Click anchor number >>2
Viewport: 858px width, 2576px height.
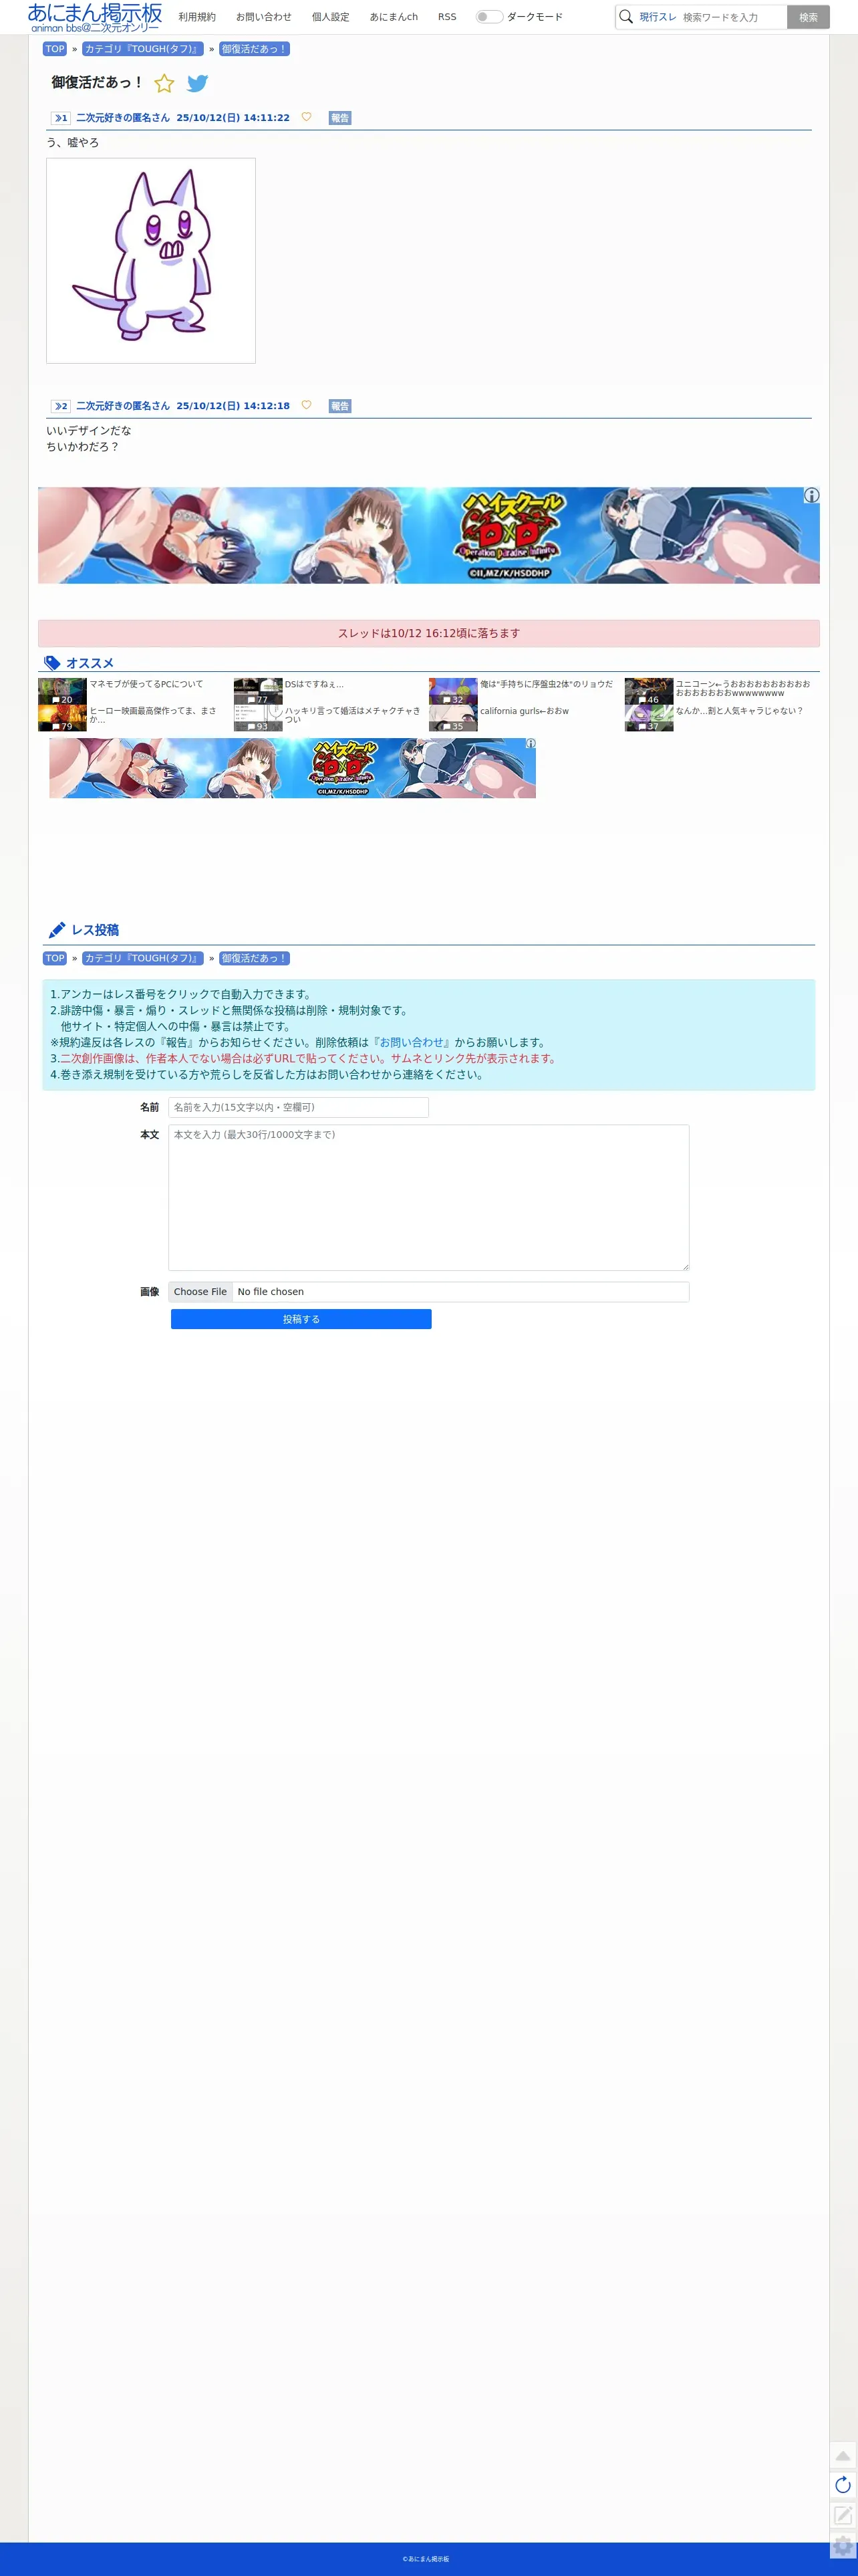pyautogui.click(x=61, y=406)
